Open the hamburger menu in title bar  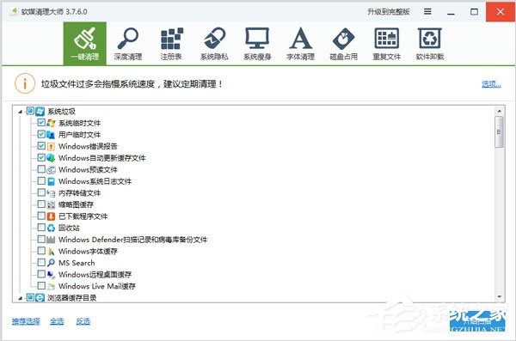427,12
